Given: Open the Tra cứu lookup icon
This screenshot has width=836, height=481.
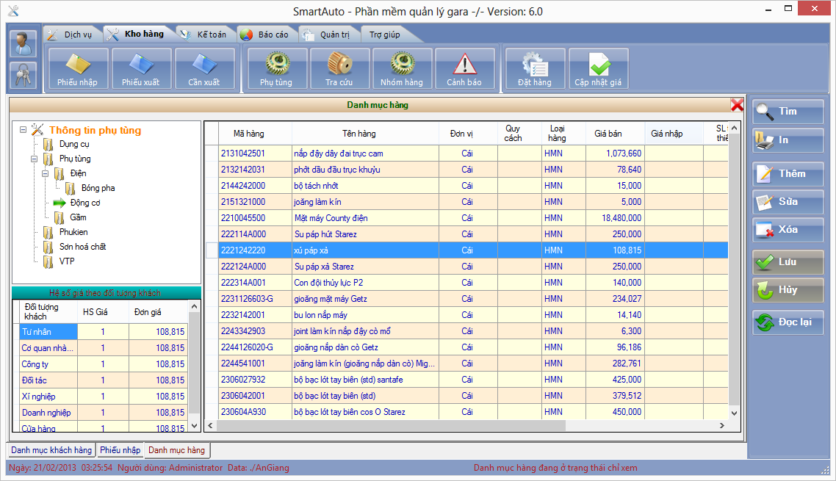Looking at the screenshot, I should pyautogui.click(x=339, y=68).
